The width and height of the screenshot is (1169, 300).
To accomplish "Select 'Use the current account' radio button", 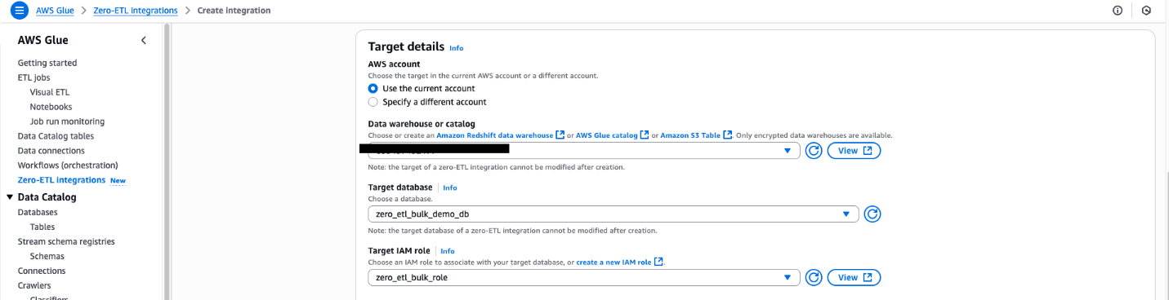I will [373, 88].
